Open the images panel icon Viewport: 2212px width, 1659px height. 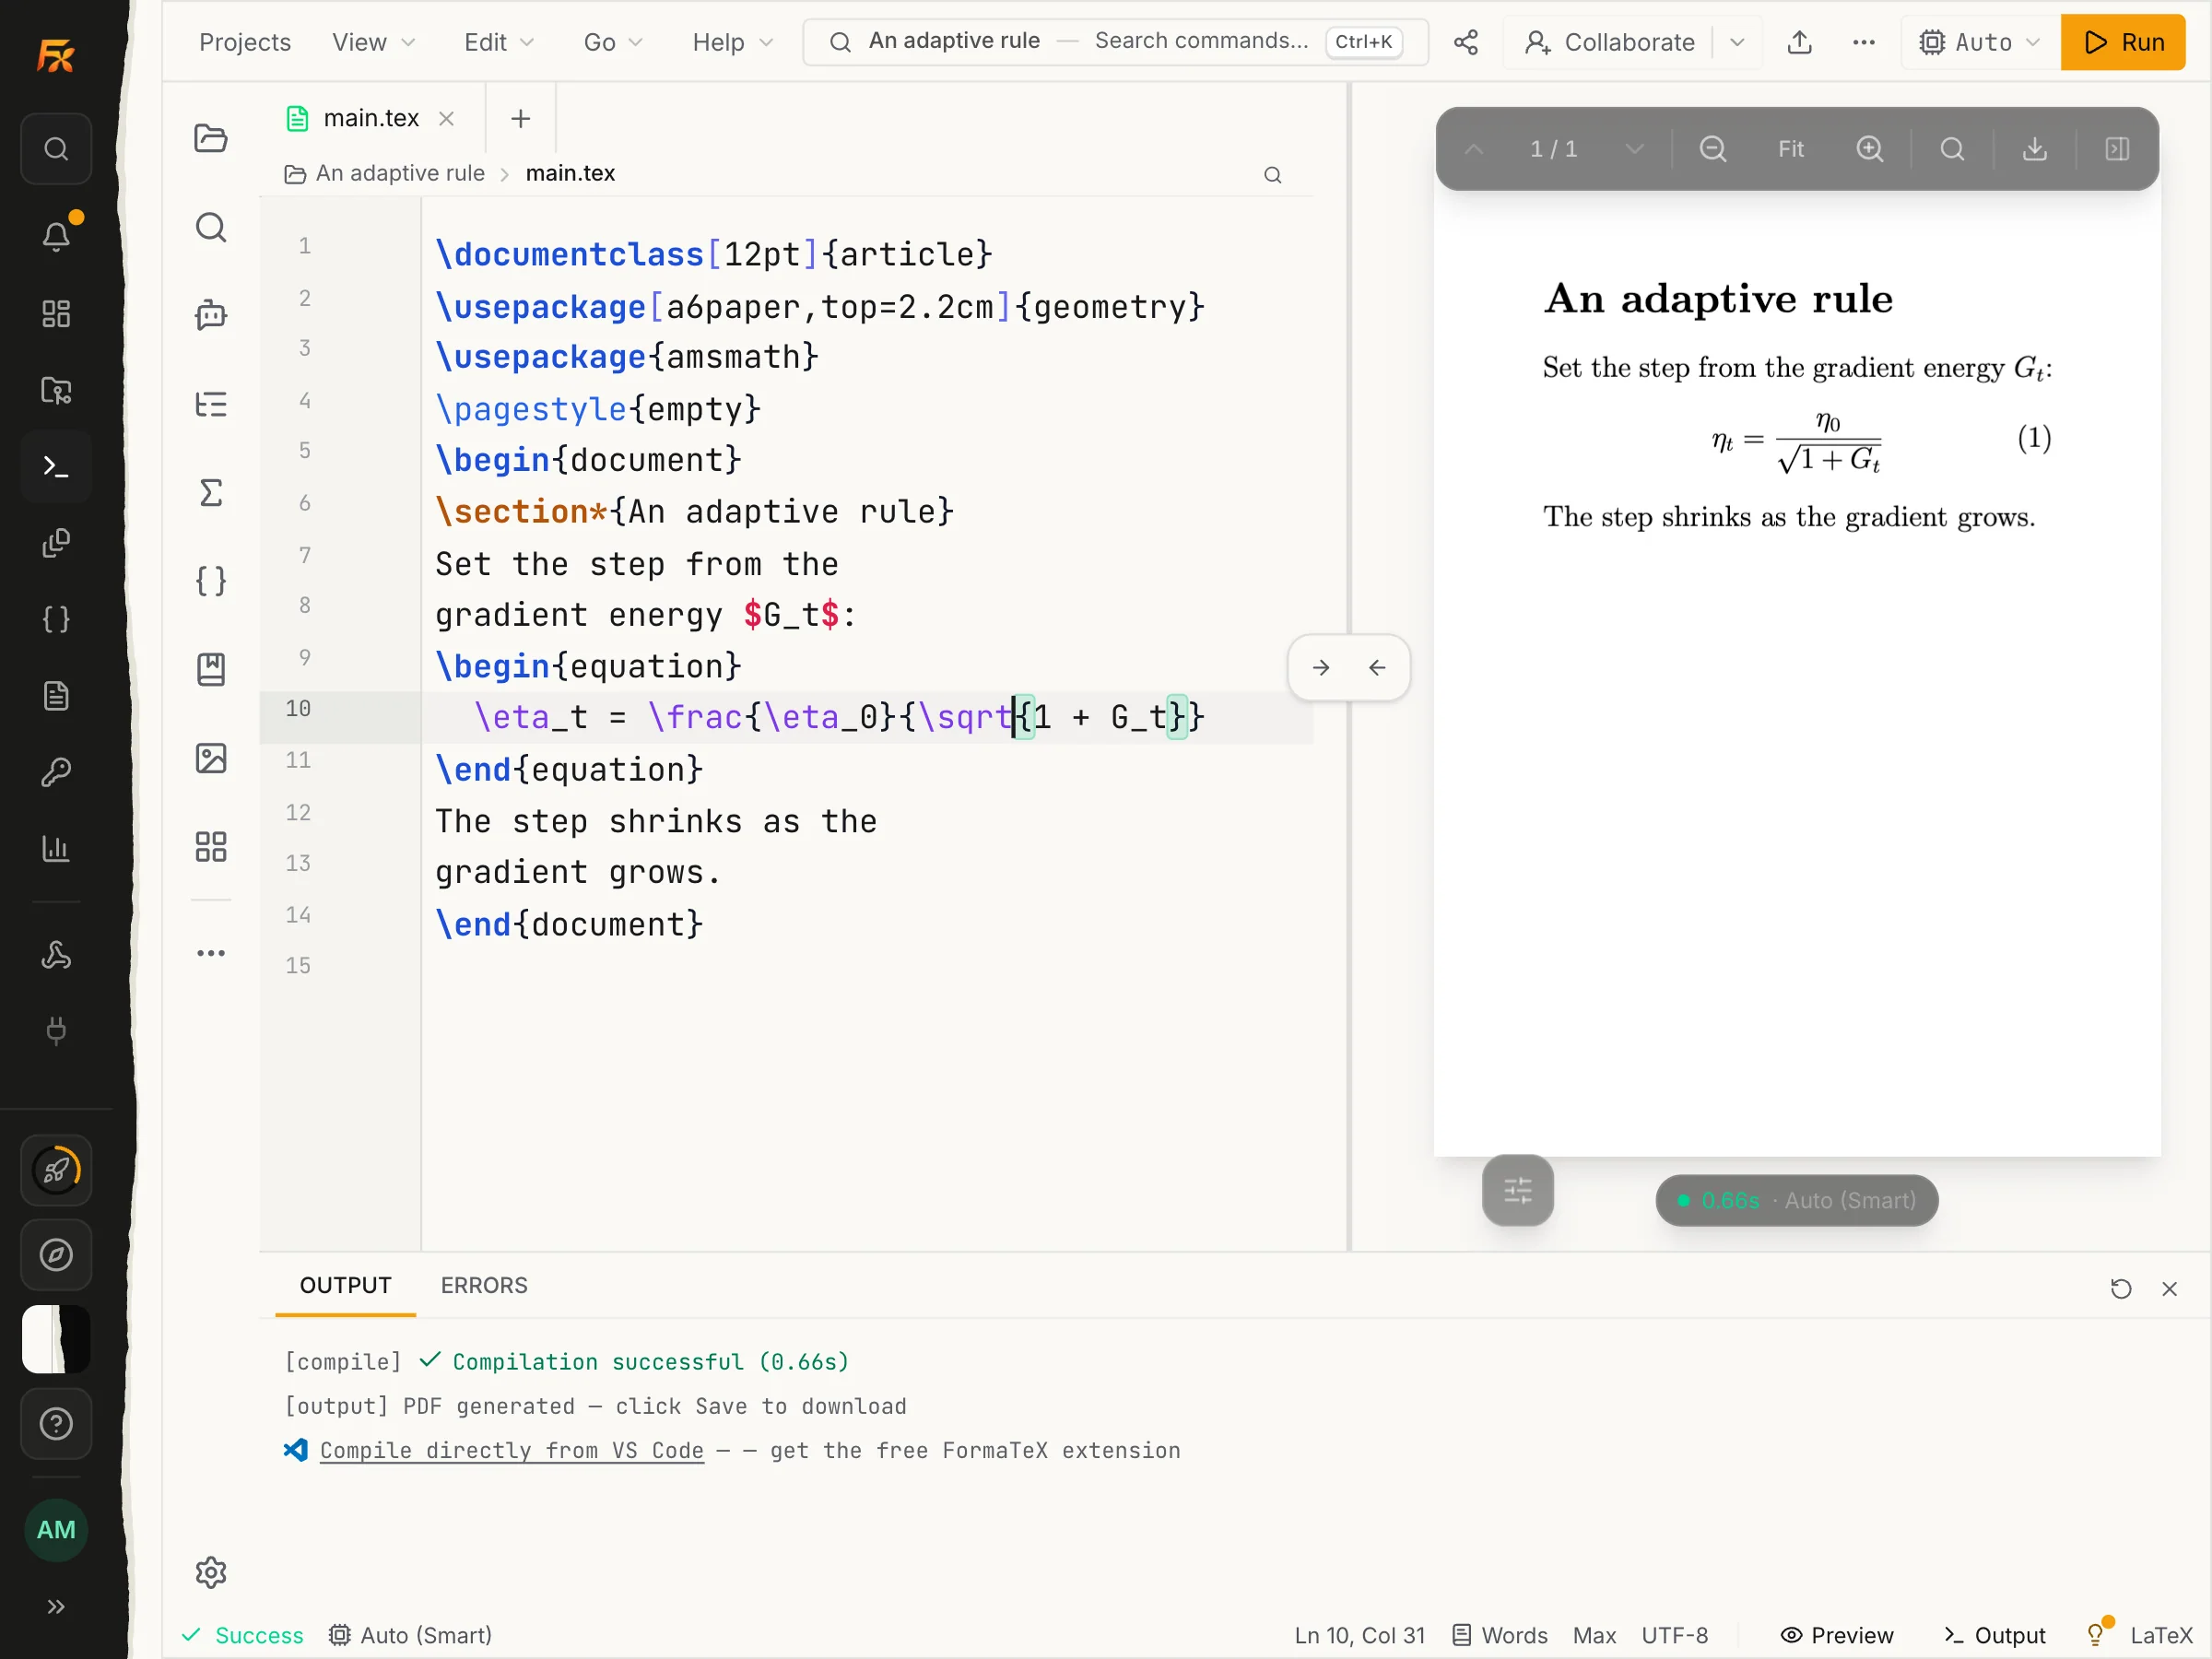coord(210,758)
